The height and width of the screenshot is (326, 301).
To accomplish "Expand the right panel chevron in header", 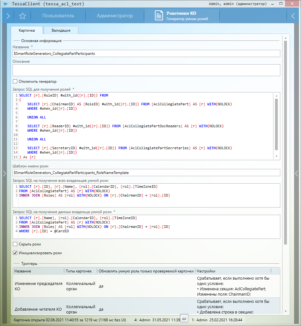I will (x=293, y=16).
